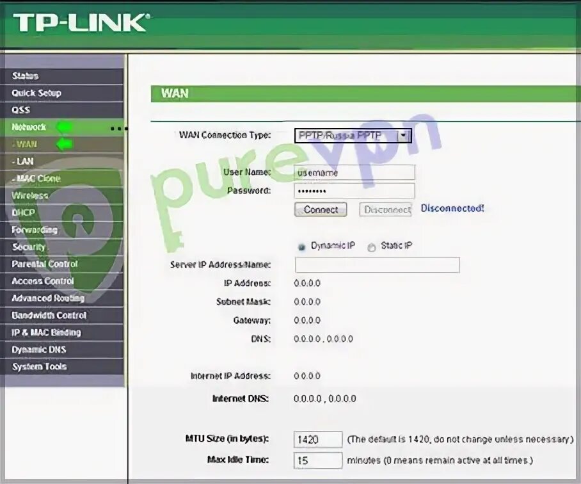This screenshot has height=484, width=581.
Task: Click the IP Address 0.0.0.0 value
Action: 307,283
